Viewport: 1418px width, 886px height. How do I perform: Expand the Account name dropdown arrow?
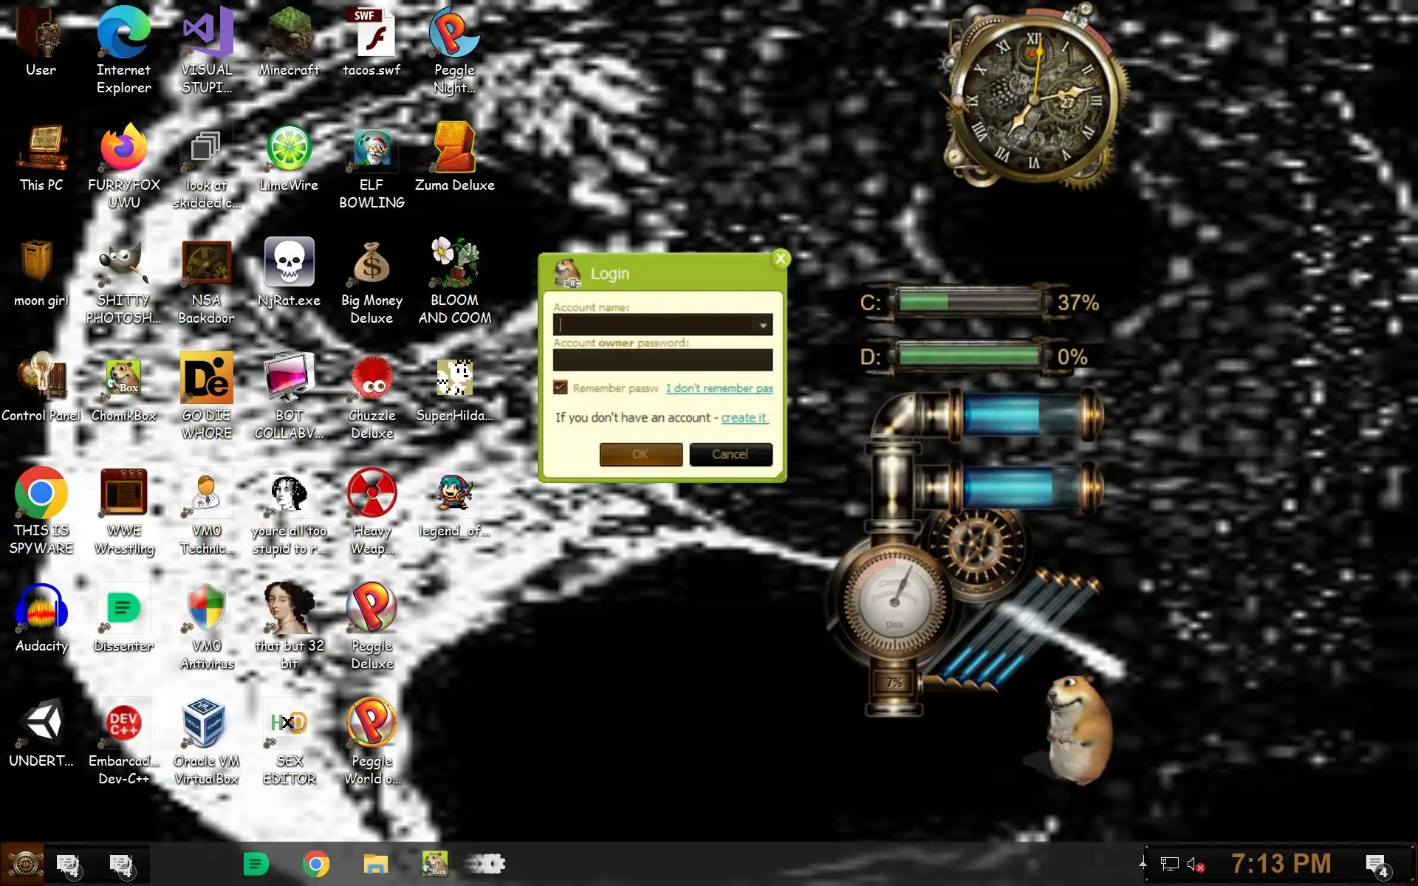pyautogui.click(x=763, y=325)
